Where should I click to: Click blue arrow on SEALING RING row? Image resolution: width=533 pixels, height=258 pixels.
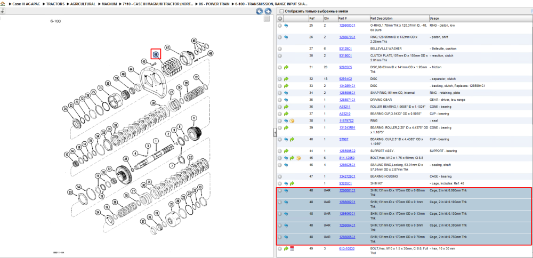tap(286, 165)
